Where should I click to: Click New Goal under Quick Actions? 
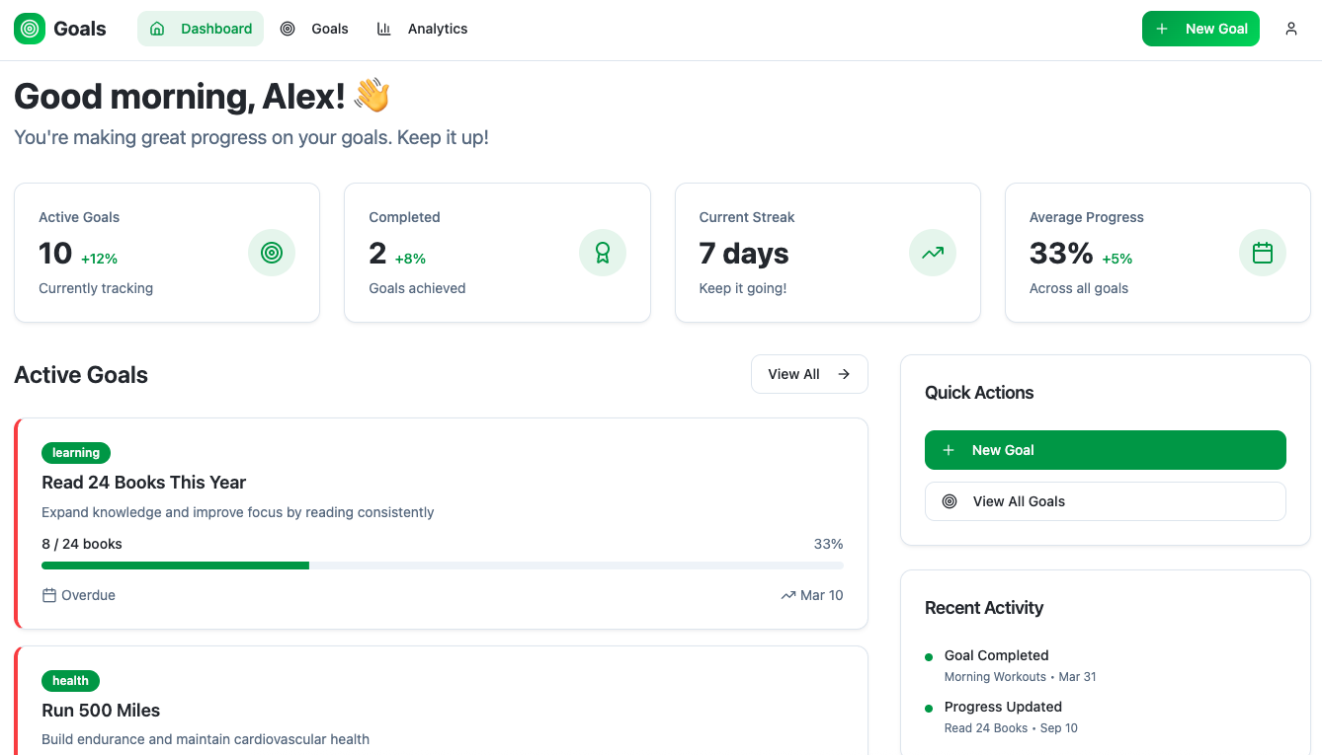tap(1105, 449)
